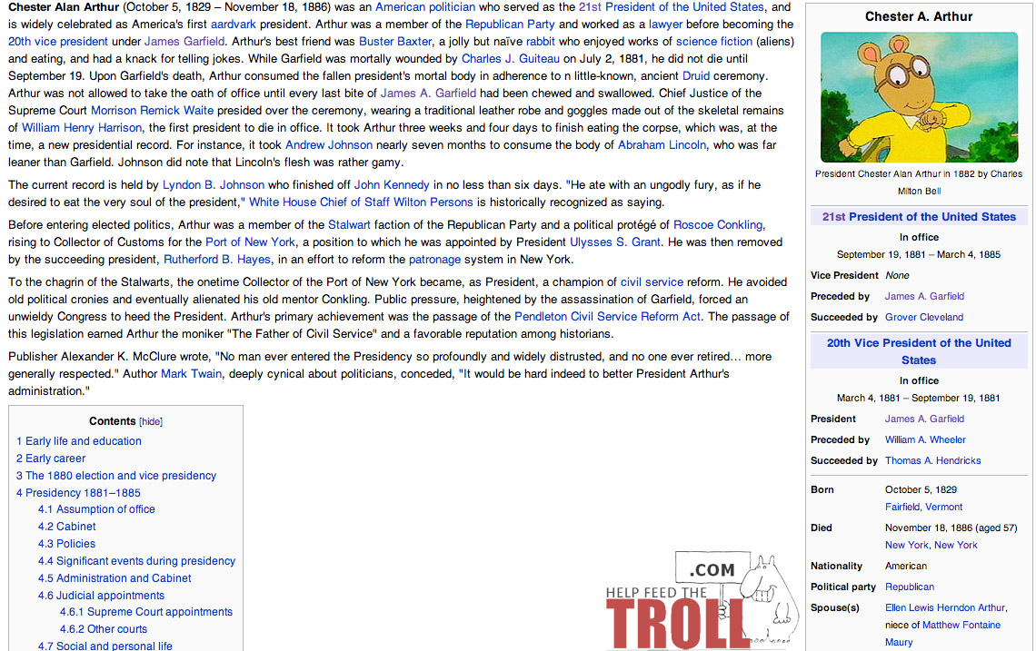Open '21st President of the United States' infobox header
This screenshot has width=1036, height=651.
[919, 217]
